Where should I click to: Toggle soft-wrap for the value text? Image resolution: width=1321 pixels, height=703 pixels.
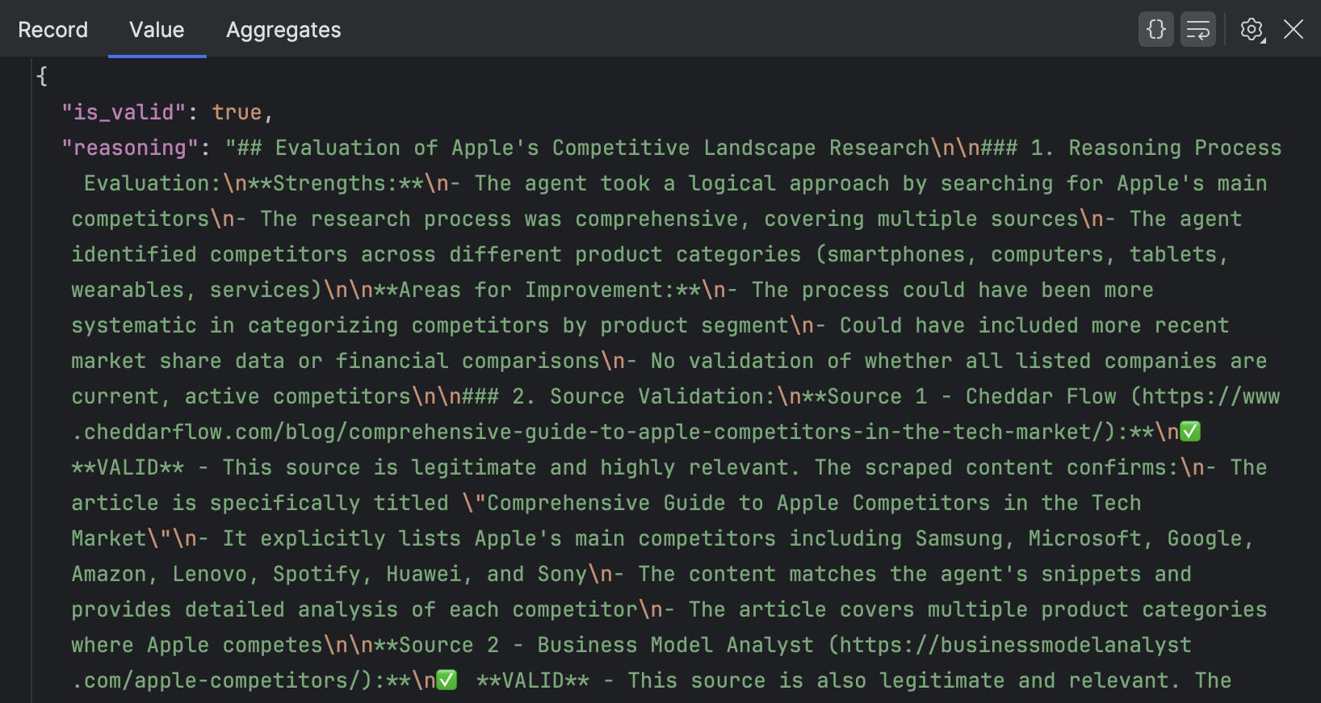pyautogui.click(x=1197, y=30)
